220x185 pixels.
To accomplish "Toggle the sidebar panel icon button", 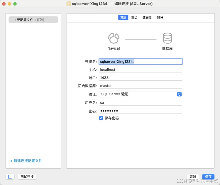I will (x=10, y=176).
